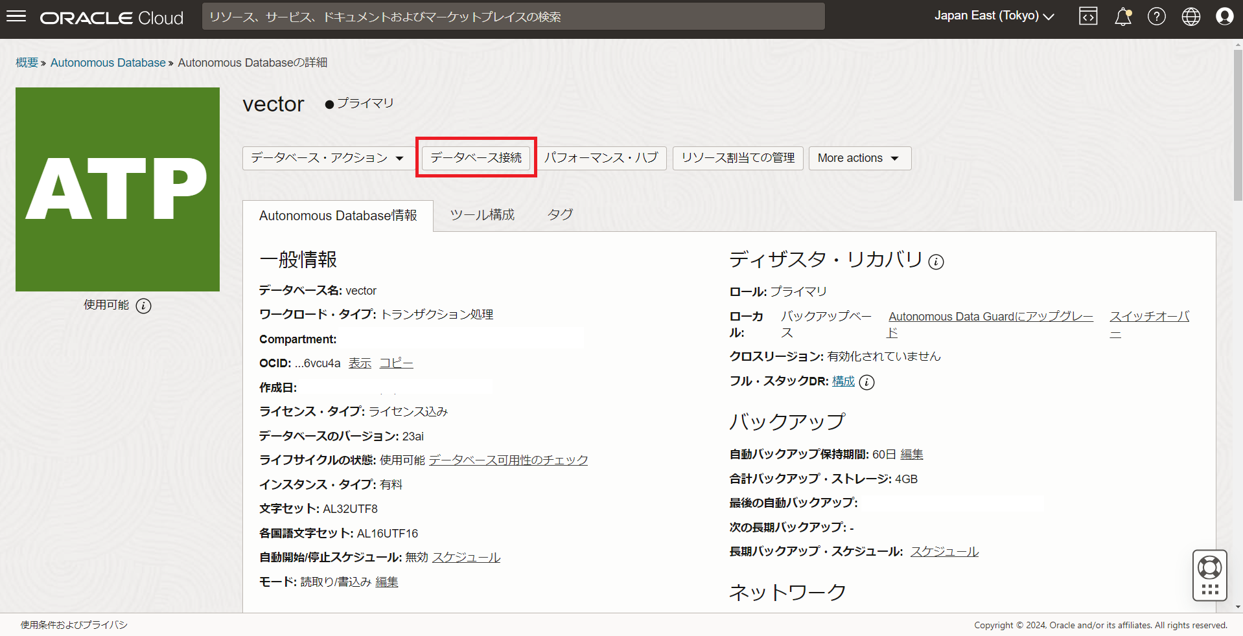Open the hamburger navigation menu
The image size is (1243, 636).
16,16
